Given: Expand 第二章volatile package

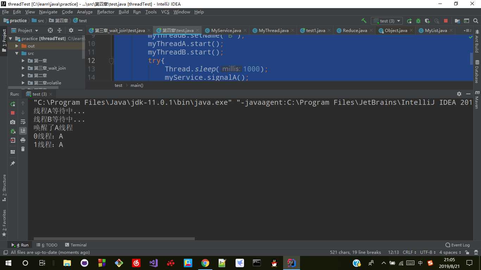Looking at the screenshot, I should click(23, 83).
